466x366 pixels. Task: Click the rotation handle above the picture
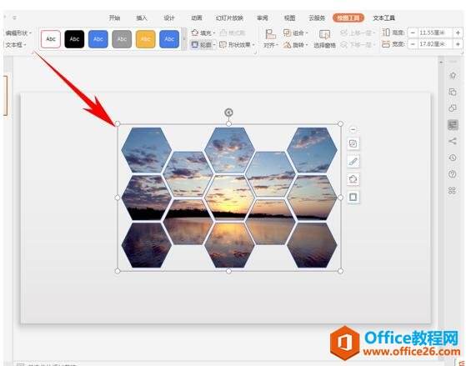(x=228, y=113)
